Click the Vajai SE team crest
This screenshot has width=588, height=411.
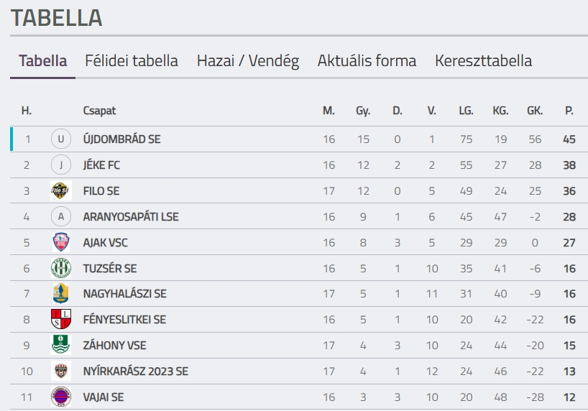pos(60,397)
